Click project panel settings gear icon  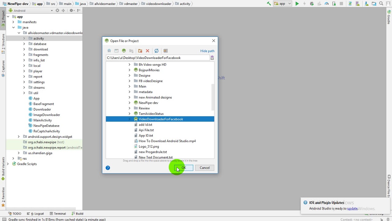71,10
